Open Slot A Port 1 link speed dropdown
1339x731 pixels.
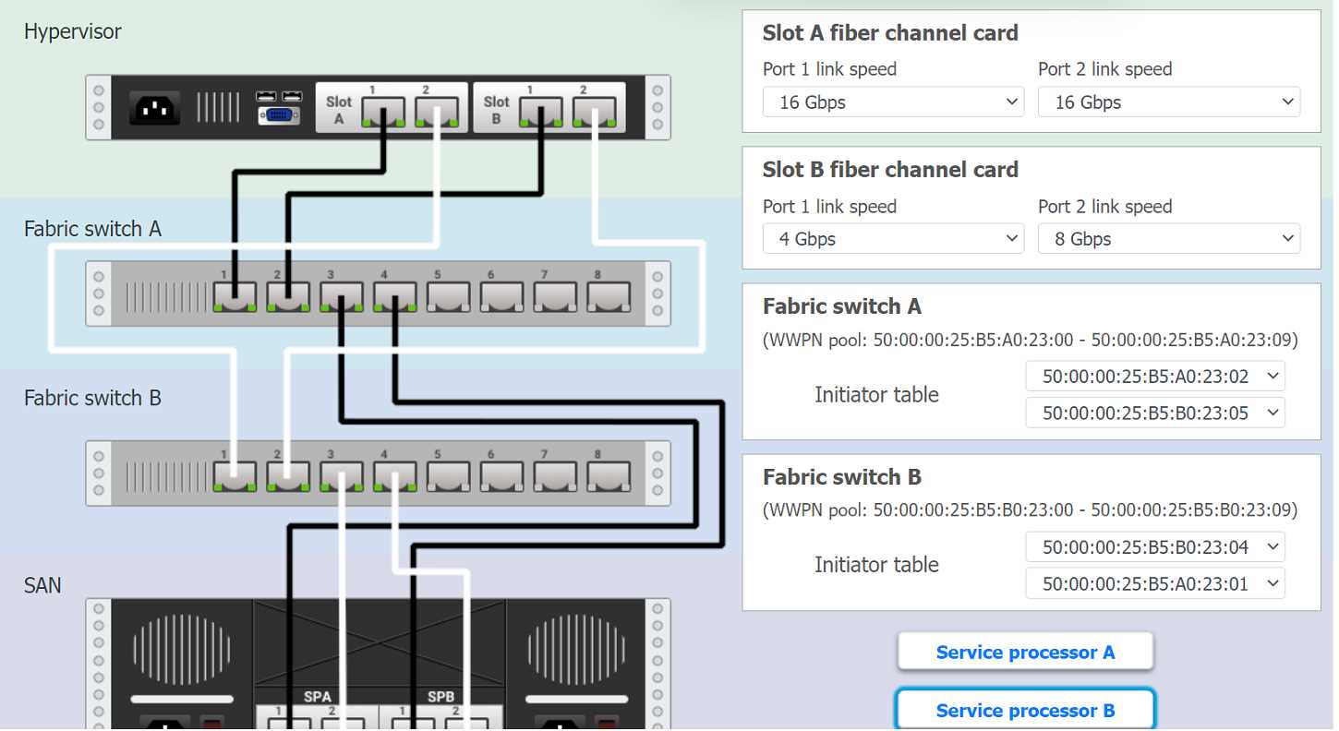[x=893, y=102]
